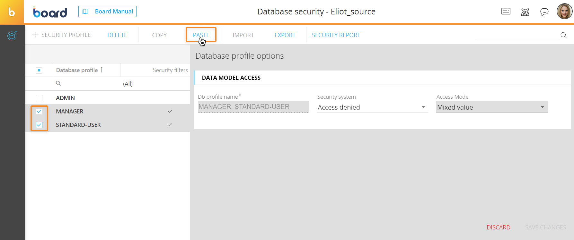
Task: Click the Database profile options heading
Action: (240, 56)
